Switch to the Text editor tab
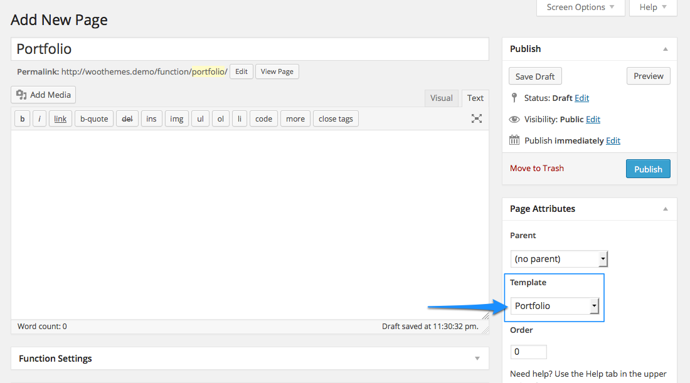 pos(475,98)
